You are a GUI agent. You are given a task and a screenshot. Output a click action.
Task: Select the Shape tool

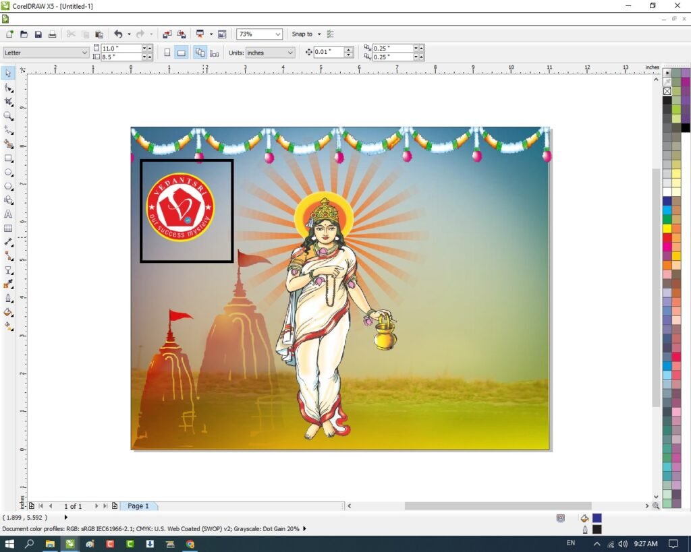8,88
